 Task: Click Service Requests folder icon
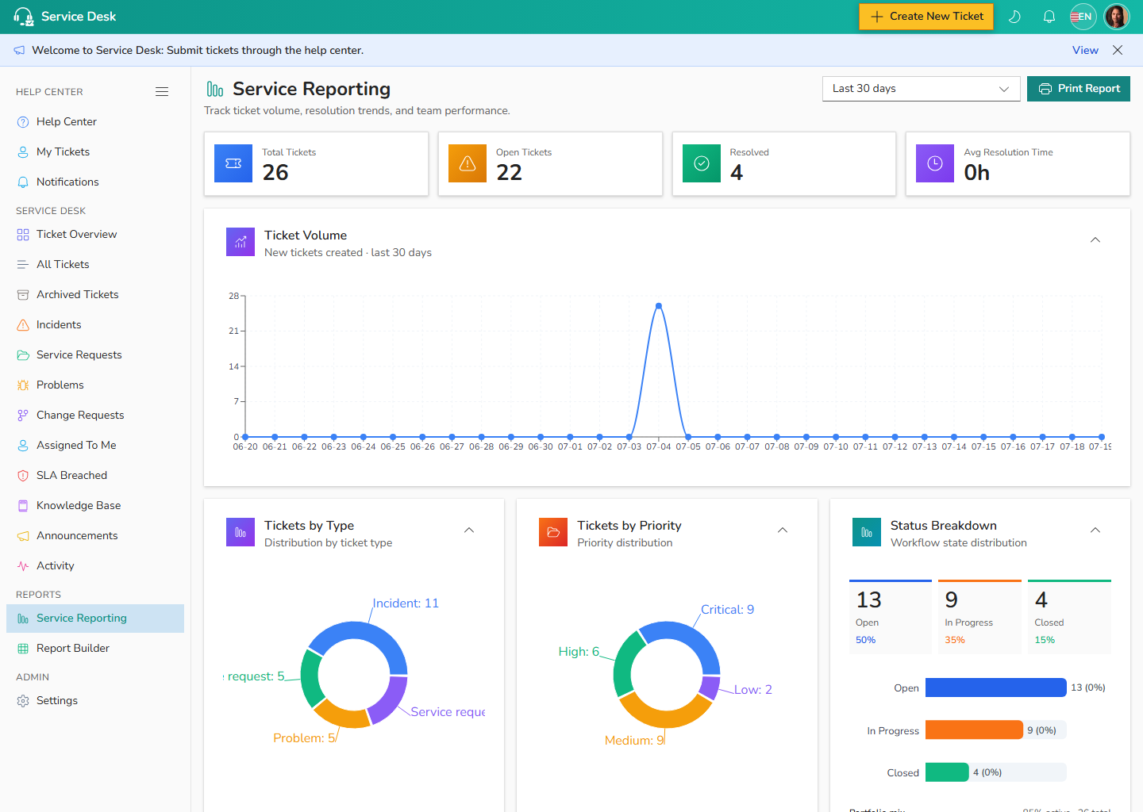point(23,355)
